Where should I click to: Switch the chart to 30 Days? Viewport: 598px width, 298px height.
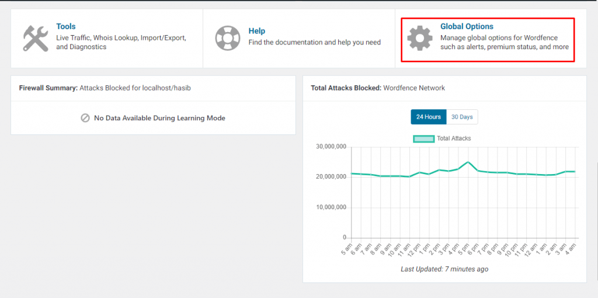(462, 117)
